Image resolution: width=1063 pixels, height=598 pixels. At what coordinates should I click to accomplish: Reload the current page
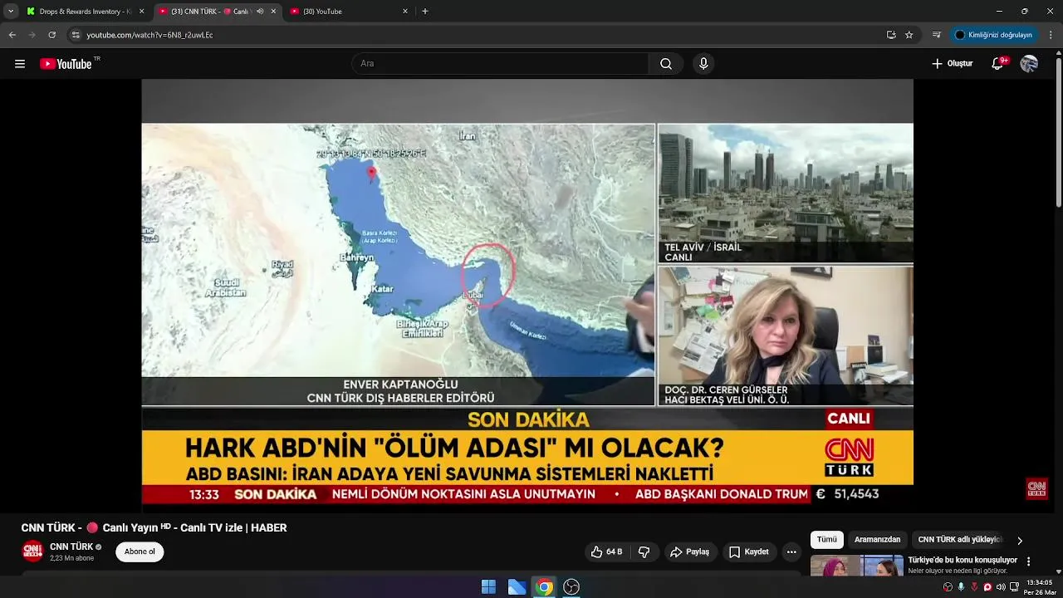52,35
